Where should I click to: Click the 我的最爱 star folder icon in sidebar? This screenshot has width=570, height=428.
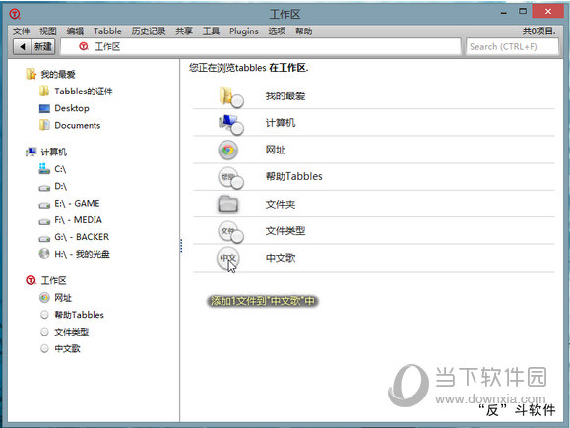pos(32,74)
